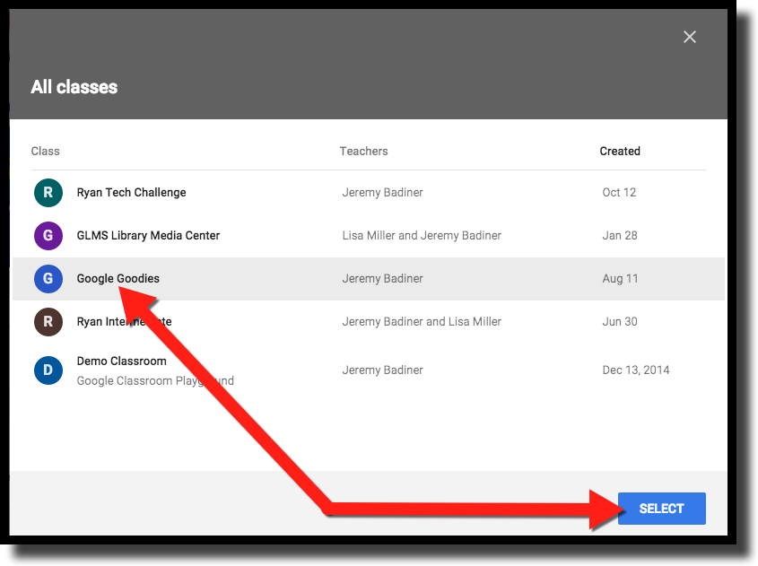Click the Jan 28 created date
758x566 pixels.
[x=620, y=235]
